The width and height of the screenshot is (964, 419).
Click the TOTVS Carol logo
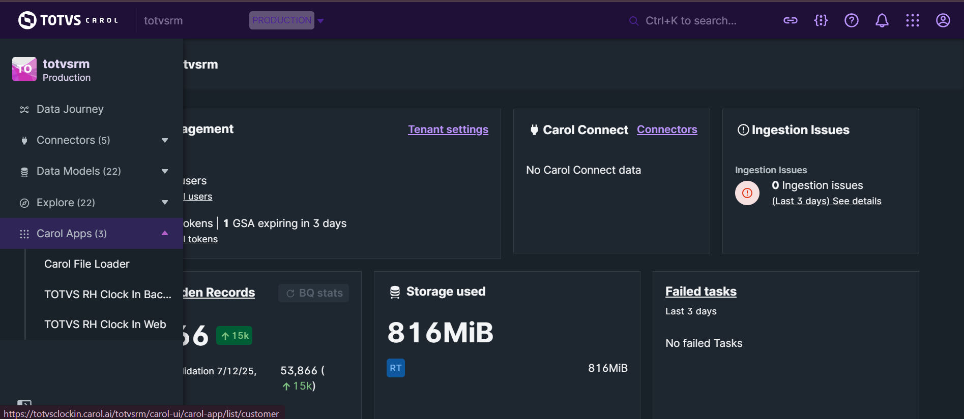click(68, 20)
